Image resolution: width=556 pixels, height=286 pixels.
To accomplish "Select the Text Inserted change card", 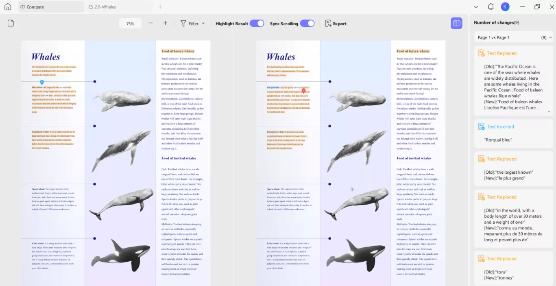I will click(513, 133).
